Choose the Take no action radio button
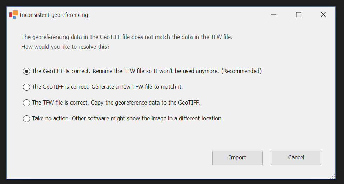This screenshot has height=184, width=344. point(27,119)
